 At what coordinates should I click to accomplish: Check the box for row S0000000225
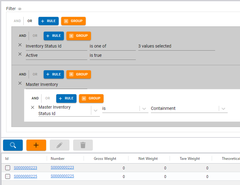point(8,176)
